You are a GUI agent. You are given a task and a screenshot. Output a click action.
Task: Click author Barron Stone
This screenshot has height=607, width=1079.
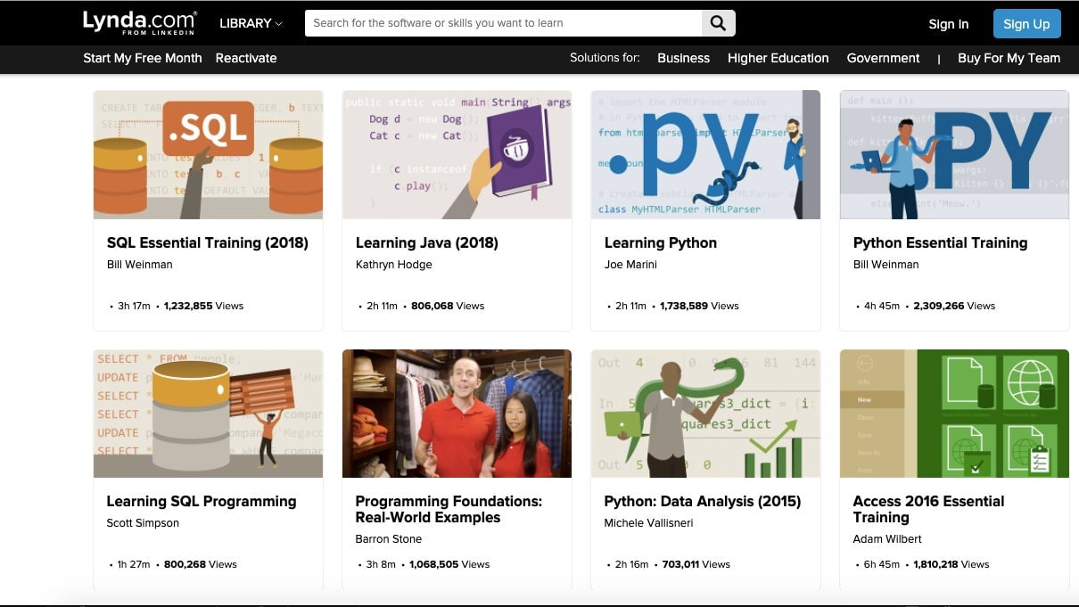389,539
